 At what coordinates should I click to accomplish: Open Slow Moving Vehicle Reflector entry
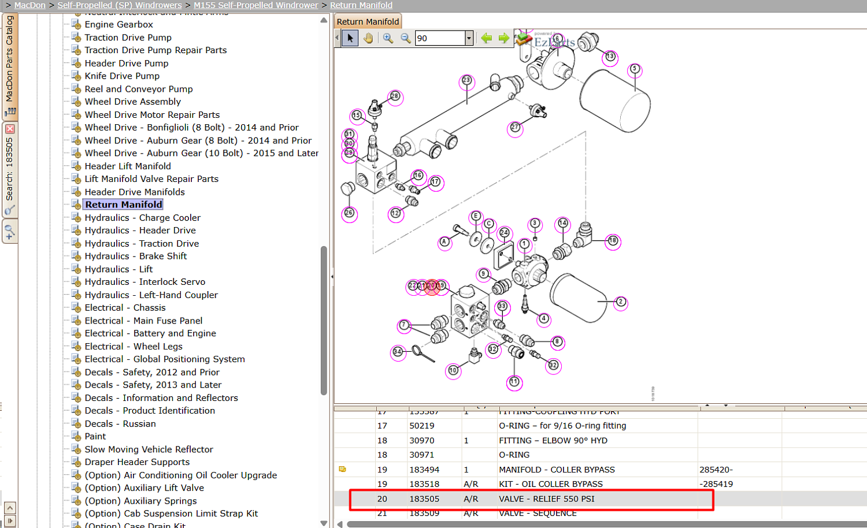click(149, 449)
